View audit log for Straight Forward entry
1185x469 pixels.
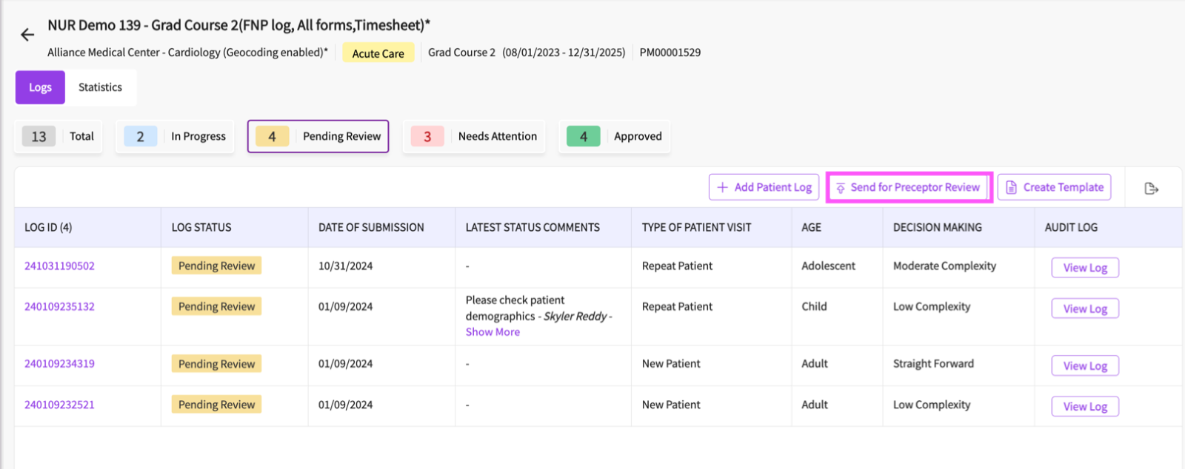pos(1085,365)
